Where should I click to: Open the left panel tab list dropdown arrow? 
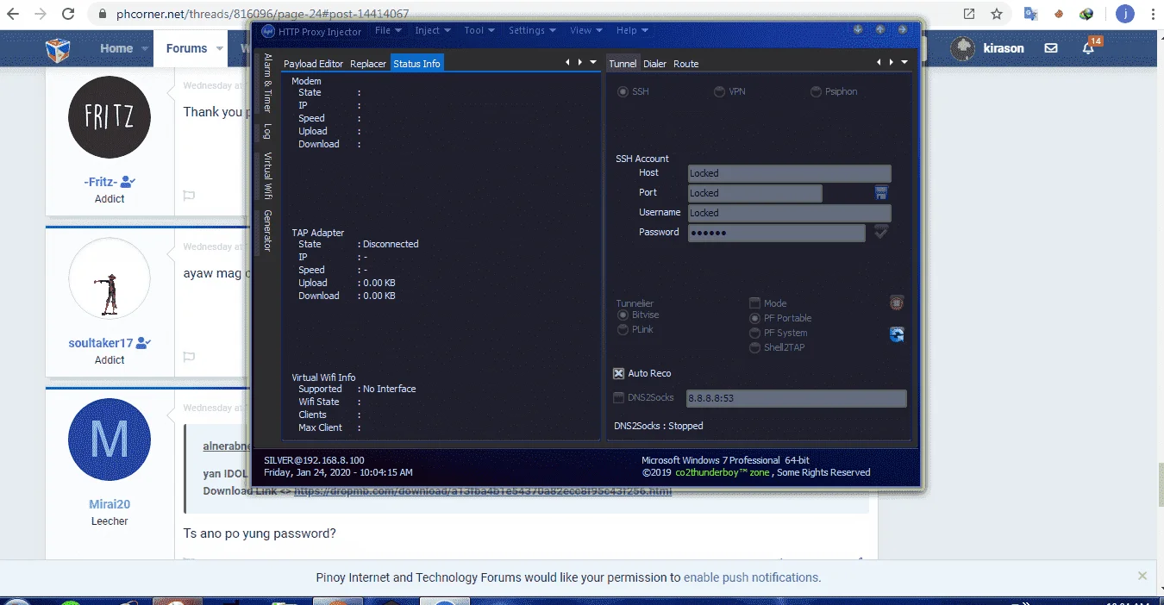pos(591,62)
